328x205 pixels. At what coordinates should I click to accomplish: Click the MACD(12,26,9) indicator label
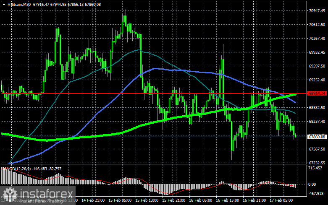17,169
